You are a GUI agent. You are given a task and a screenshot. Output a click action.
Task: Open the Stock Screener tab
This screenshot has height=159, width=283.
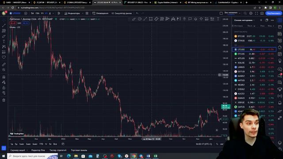click(x=18, y=150)
